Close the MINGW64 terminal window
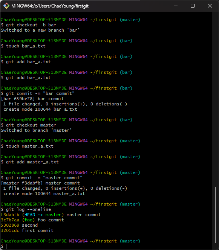The width and height of the screenshot is (219, 250). (x=210, y=6)
